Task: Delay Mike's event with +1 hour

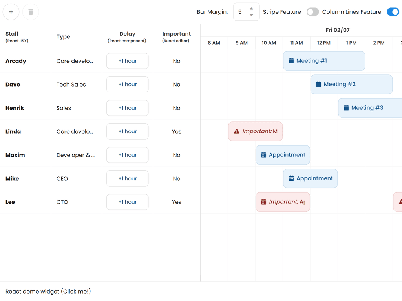Action: point(128,178)
